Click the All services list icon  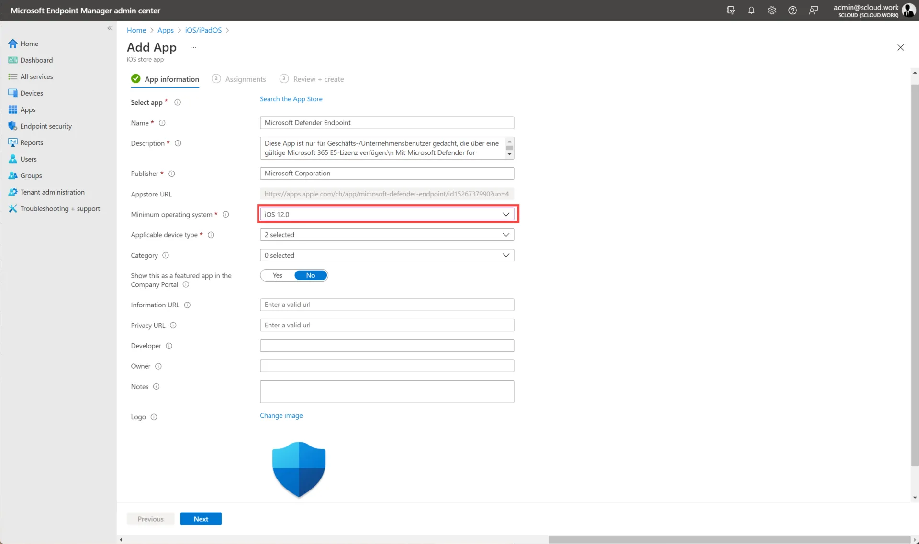click(13, 76)
